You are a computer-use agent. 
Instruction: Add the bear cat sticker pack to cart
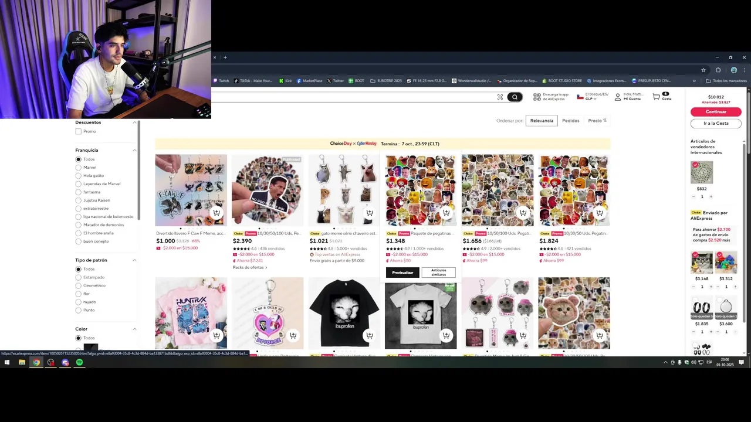[x=599, y=335]
